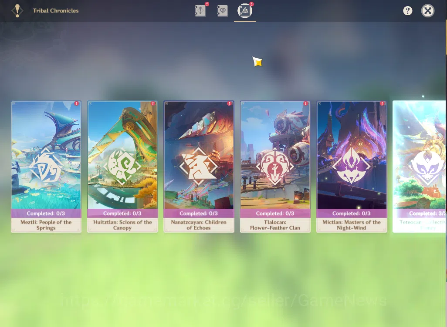Viewport: 447px width, 327px height.
Task: Click the Tlalocan tribe emblem icon
Action: tap(275, 167)
